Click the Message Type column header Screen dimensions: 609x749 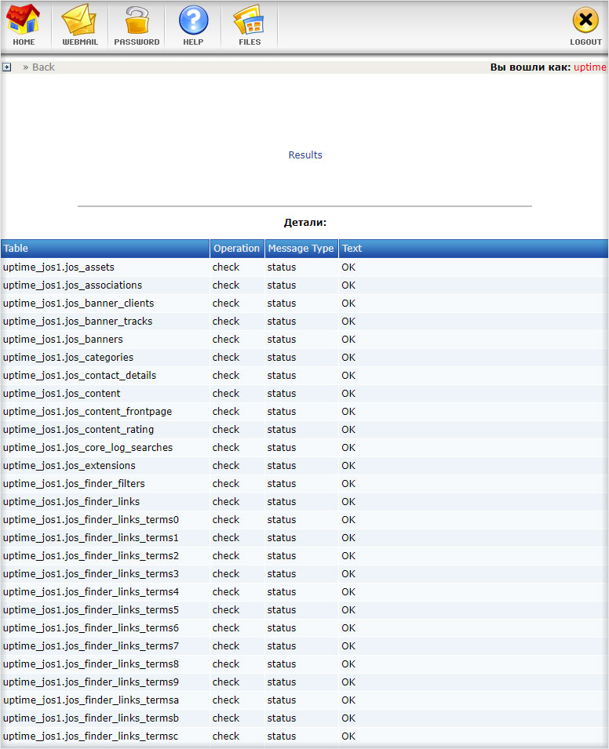(x=301, y=249)
